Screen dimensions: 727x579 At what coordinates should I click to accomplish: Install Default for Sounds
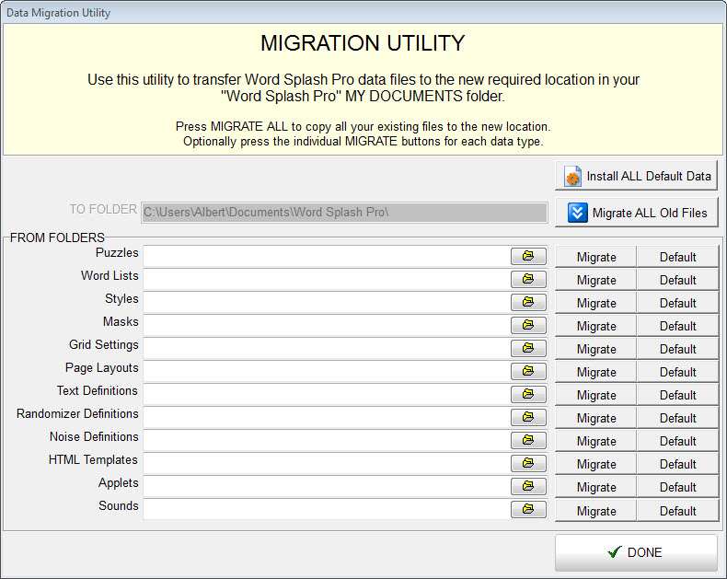[677, 511]
